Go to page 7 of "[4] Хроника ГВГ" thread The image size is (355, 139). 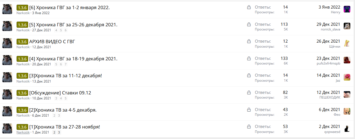point(65,64)
